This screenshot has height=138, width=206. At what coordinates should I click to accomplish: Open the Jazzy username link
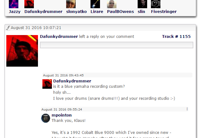[15, 12]
